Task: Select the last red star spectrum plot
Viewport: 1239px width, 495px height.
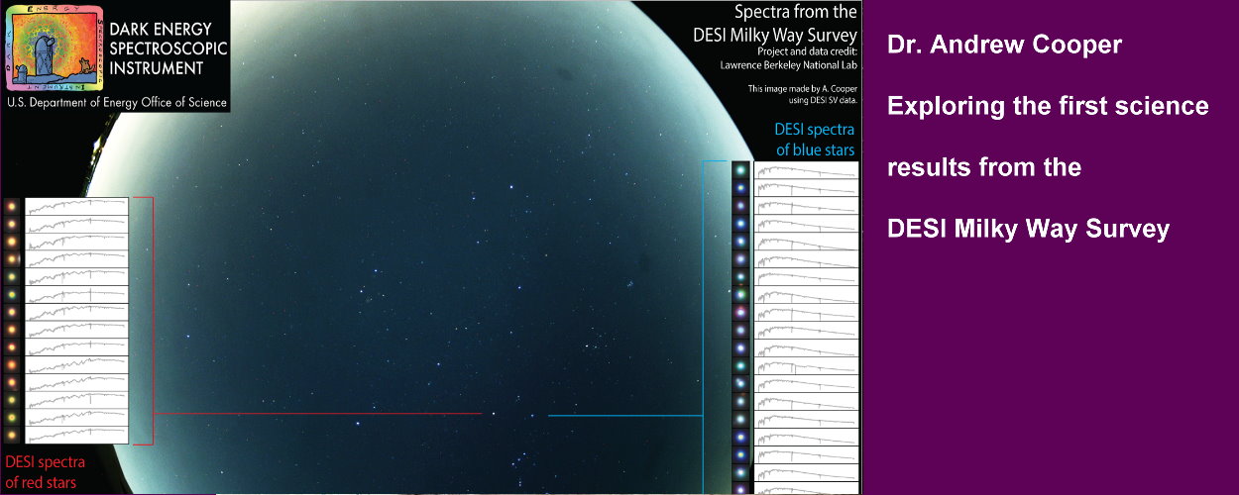Action: pyautogui.click(x=77, y=435)
